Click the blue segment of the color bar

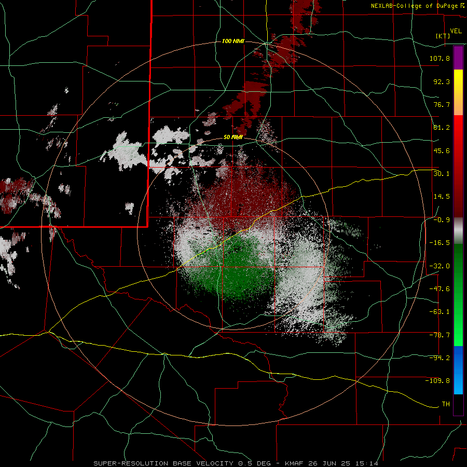(458, 370)
